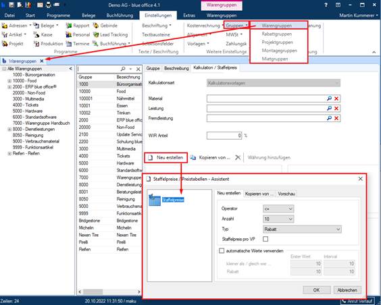The width and height of the screenshot is (381, 305).
Task: Tick automatische Werte verwenden checkbox
Action: coord(222,251)
